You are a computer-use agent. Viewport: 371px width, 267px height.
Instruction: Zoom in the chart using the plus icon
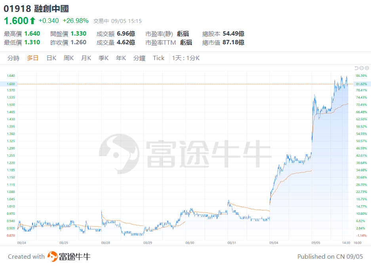click(x=367, y=68)
